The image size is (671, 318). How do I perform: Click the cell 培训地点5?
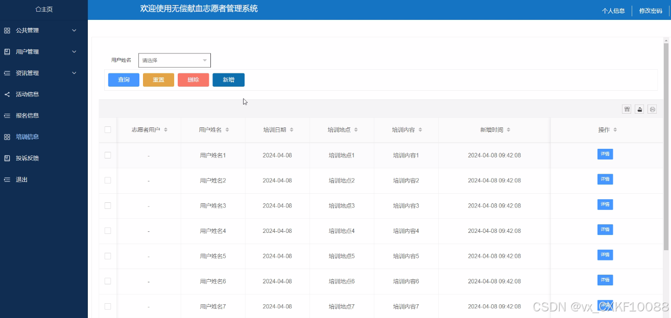342,256
